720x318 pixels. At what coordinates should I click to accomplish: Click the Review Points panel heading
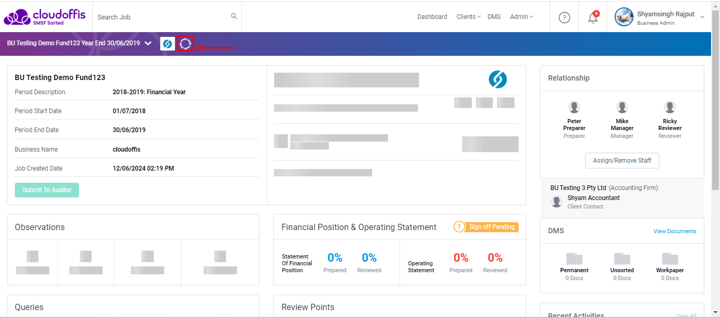click(x=308, y=307)
